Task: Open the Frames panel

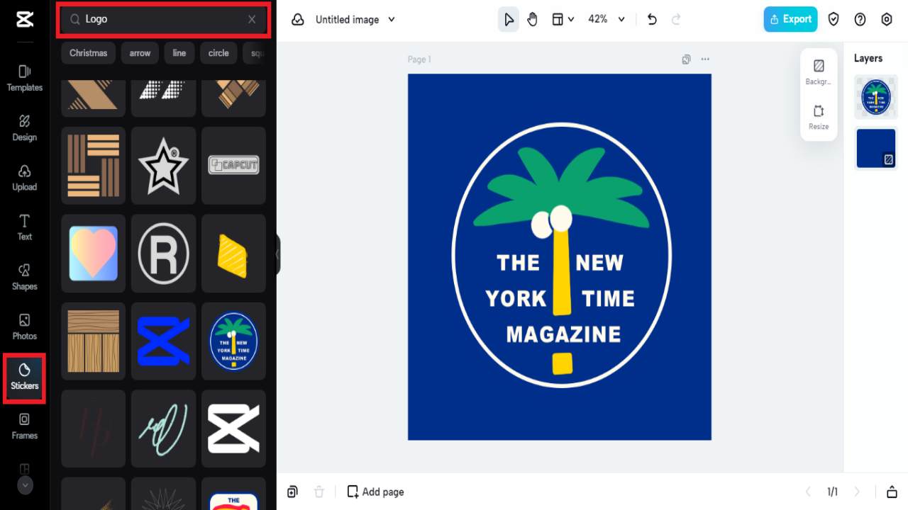Action: [25, 426]
